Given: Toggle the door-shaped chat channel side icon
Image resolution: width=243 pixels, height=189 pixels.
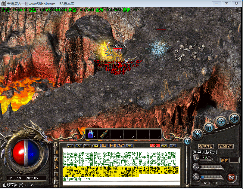Looking at the screenshot, I should (x=56, y=175).
